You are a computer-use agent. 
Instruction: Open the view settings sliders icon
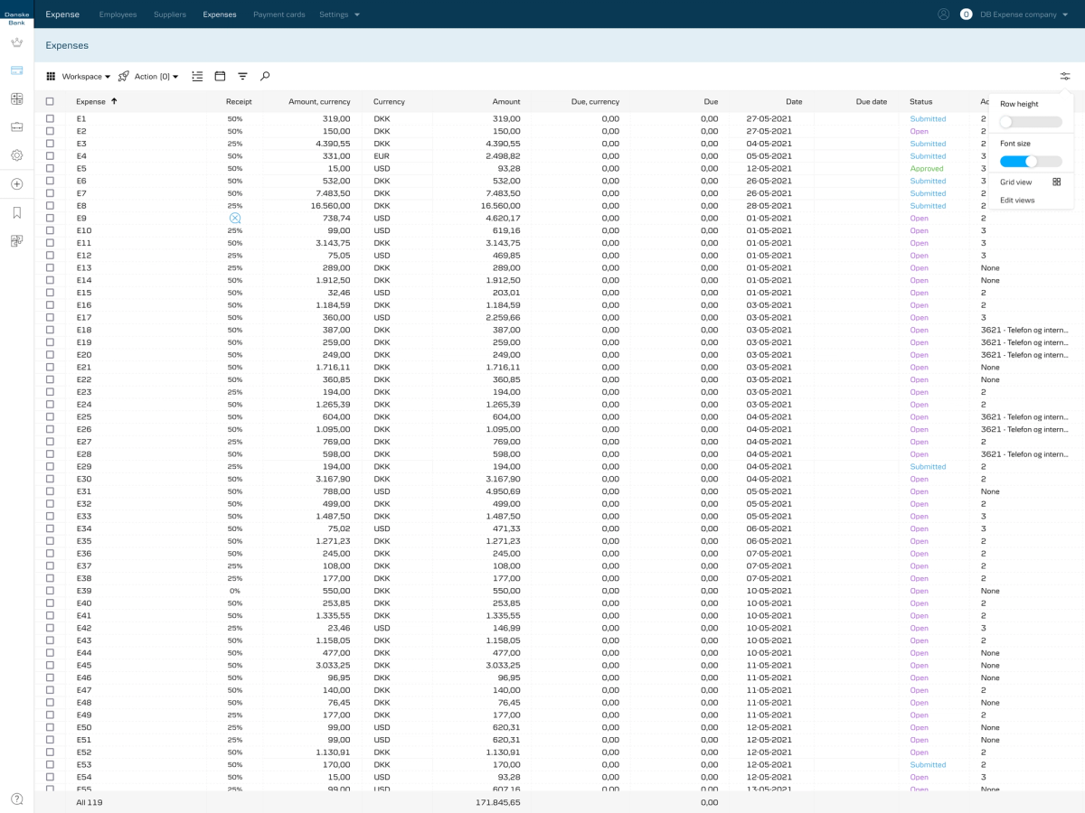pyautogui.click(x=1065, y=77)
